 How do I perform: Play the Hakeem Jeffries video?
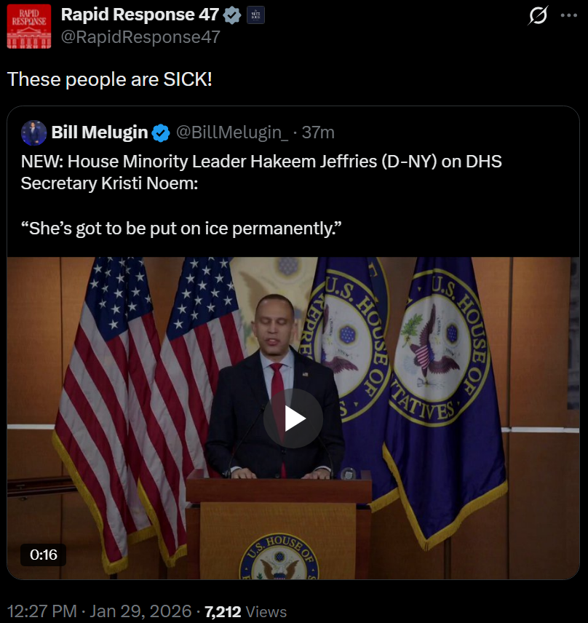(x=293, y=418)
